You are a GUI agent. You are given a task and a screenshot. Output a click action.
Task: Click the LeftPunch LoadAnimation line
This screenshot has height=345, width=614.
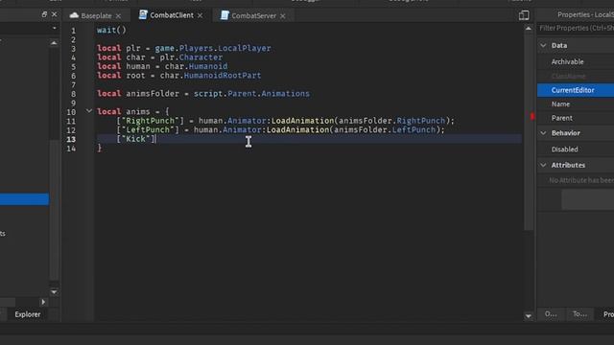click(280, 130)
